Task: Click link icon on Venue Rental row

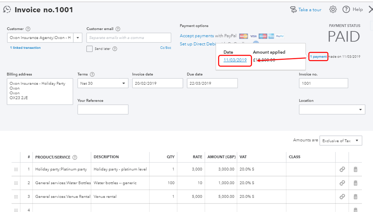Action: point(342,197)
